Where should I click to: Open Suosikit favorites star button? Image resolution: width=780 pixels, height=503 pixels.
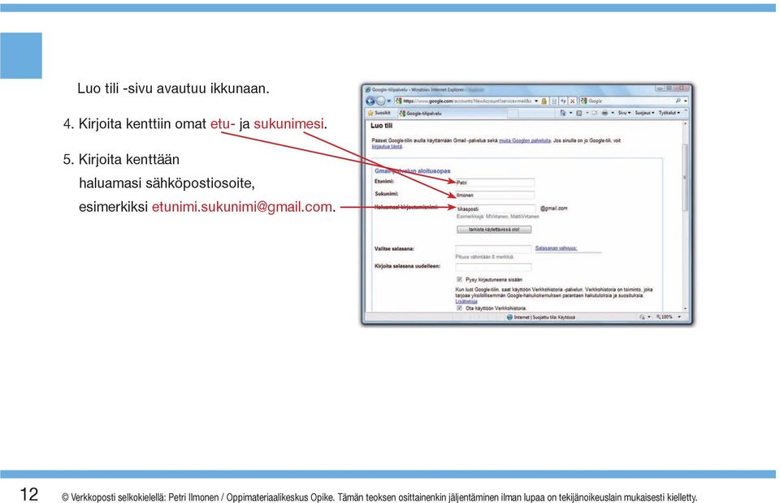click(379, 114)
